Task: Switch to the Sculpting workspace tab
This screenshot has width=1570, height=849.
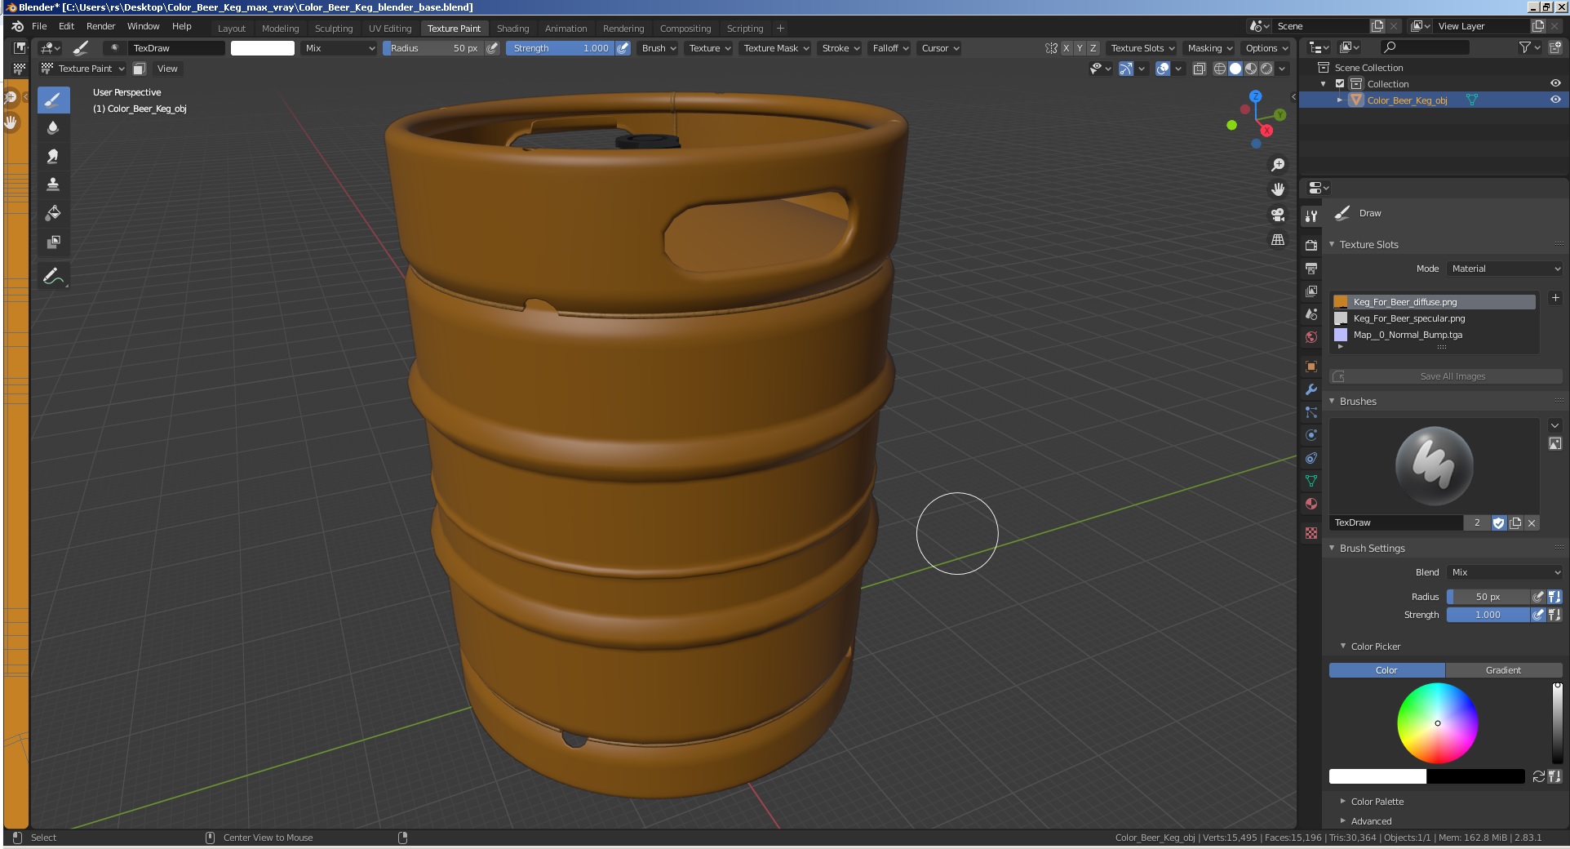Action: click(334, 29)
